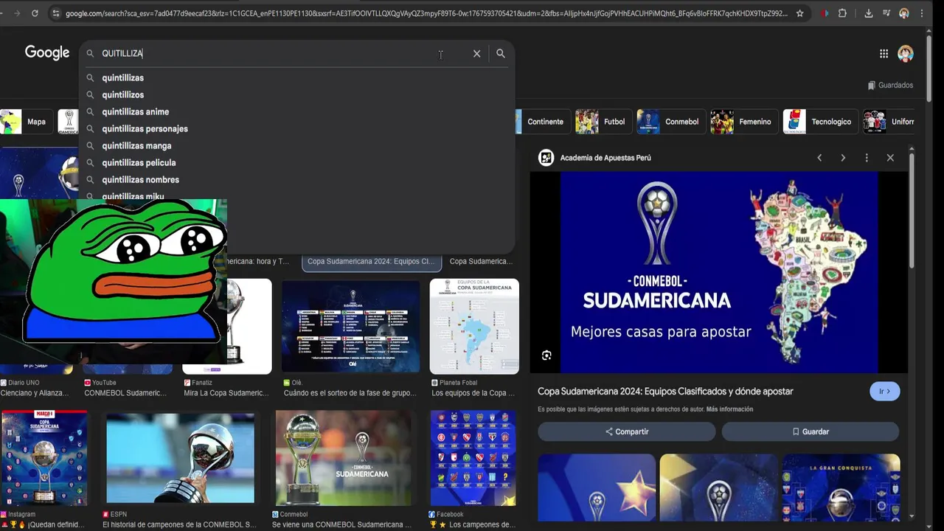Open related image La Gran Conquista

(841, 488)
